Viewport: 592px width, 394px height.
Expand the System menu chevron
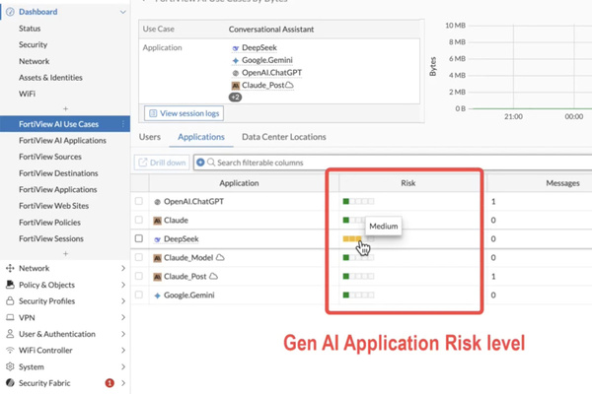[122, 365]
